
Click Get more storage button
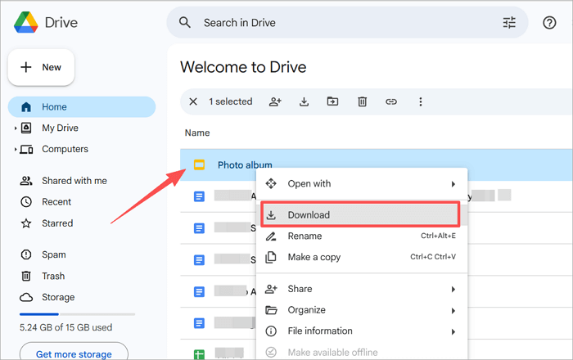coord(74,353)
